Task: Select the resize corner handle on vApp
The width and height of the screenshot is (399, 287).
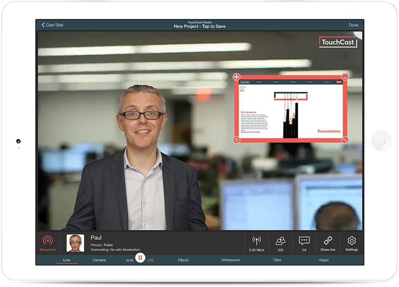Action: coord(345,140)
